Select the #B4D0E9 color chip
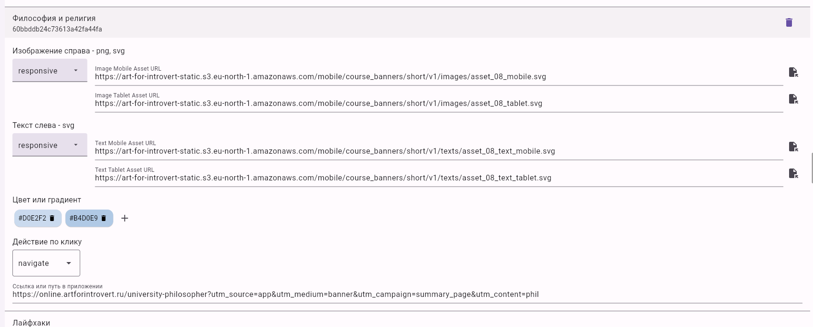Viewport: 813px width, 327px height. point(83,218)
